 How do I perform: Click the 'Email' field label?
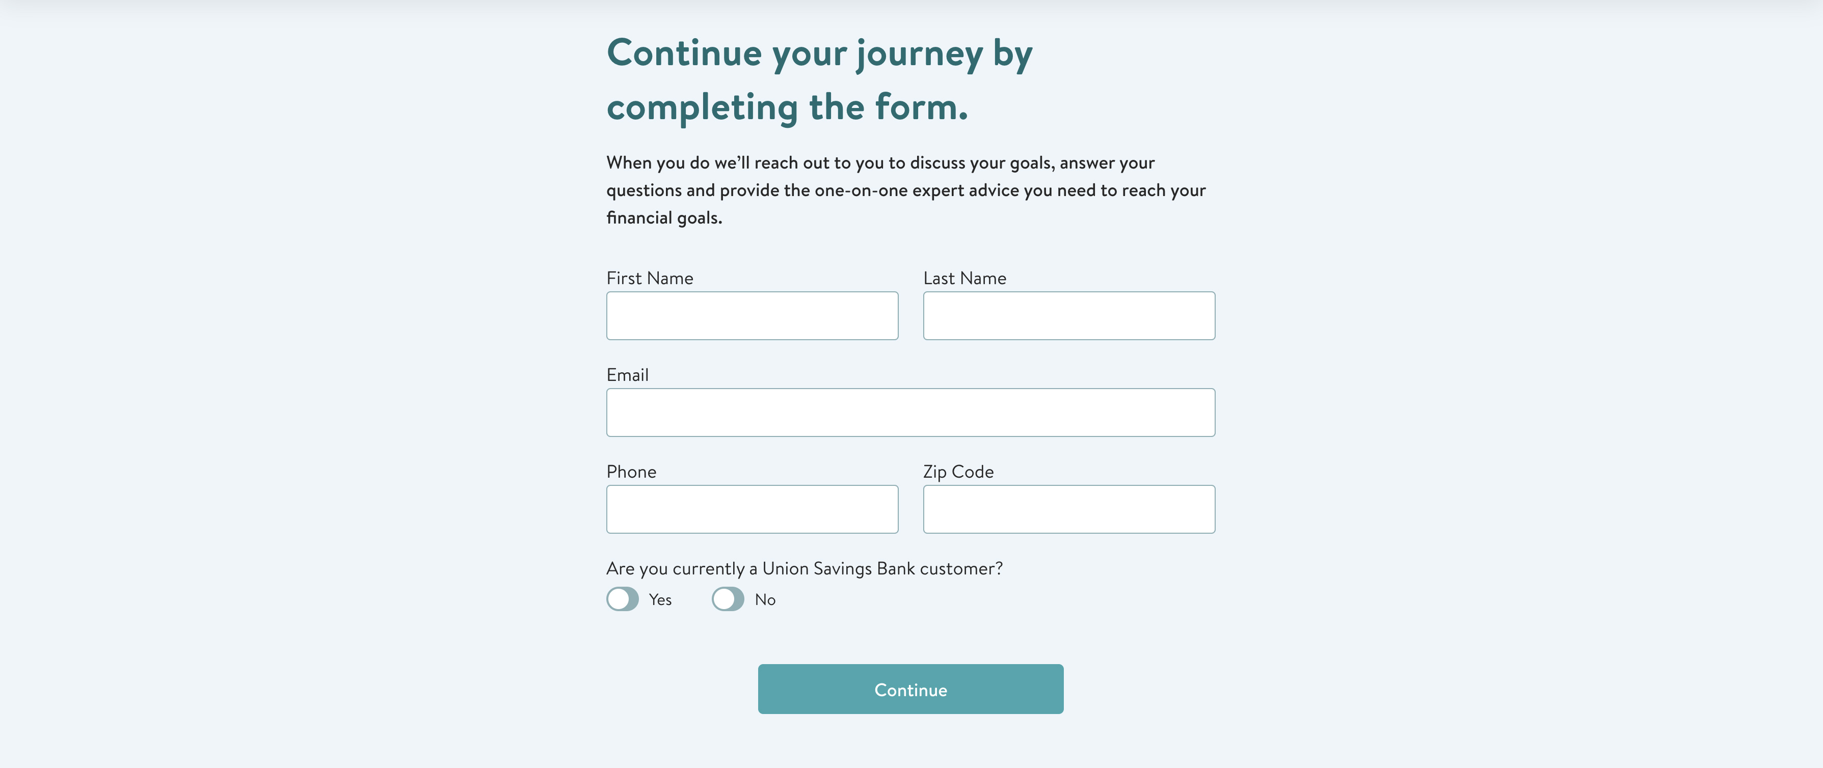[628, 375]
